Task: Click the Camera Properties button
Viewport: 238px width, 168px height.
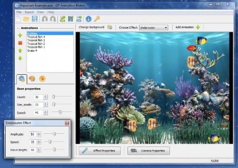Action: (x=149, y=151)
